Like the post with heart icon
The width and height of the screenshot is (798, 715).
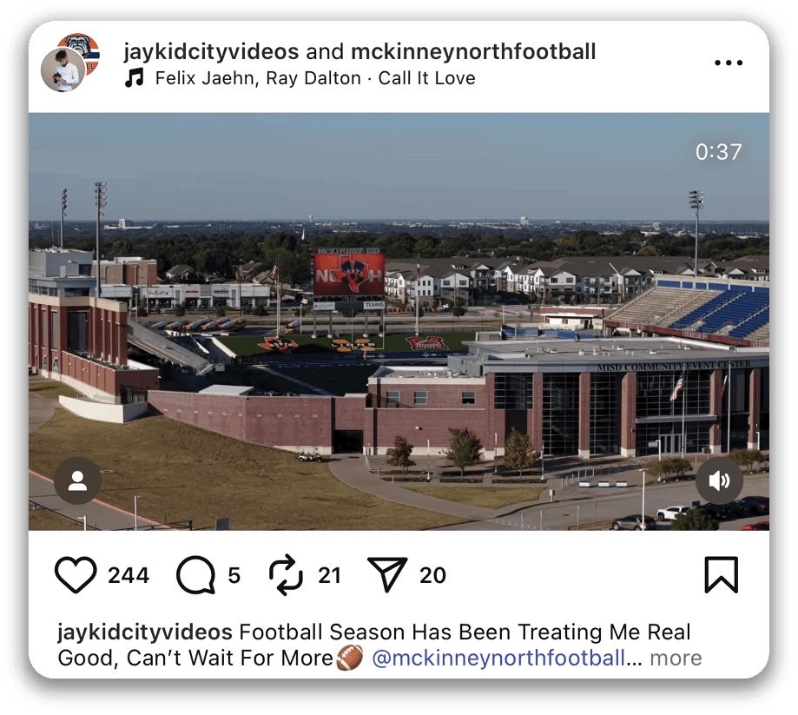click(76, 575)
